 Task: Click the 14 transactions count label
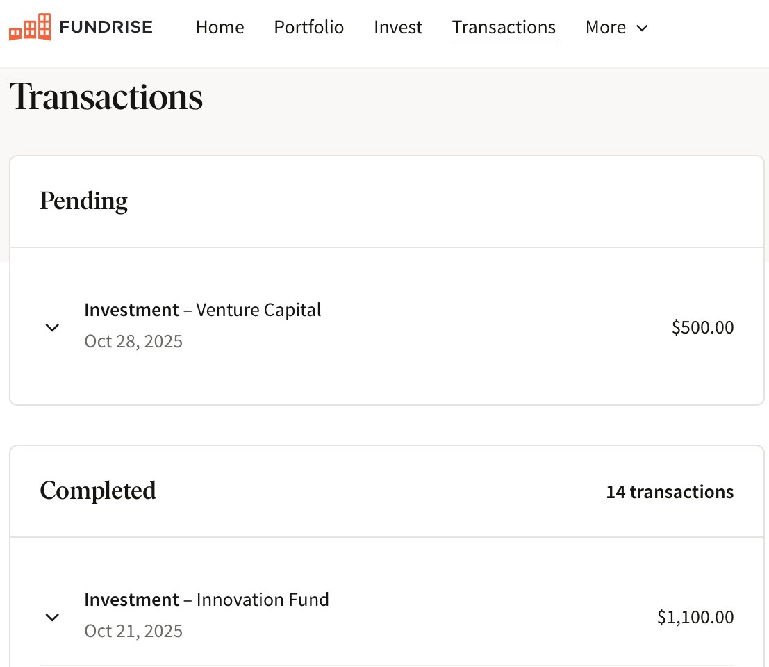669,492
